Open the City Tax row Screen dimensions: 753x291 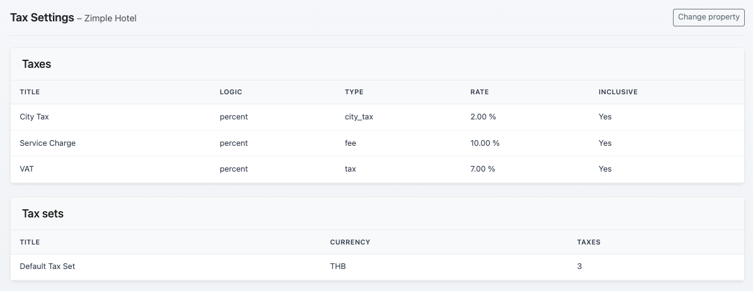(39, 117)
